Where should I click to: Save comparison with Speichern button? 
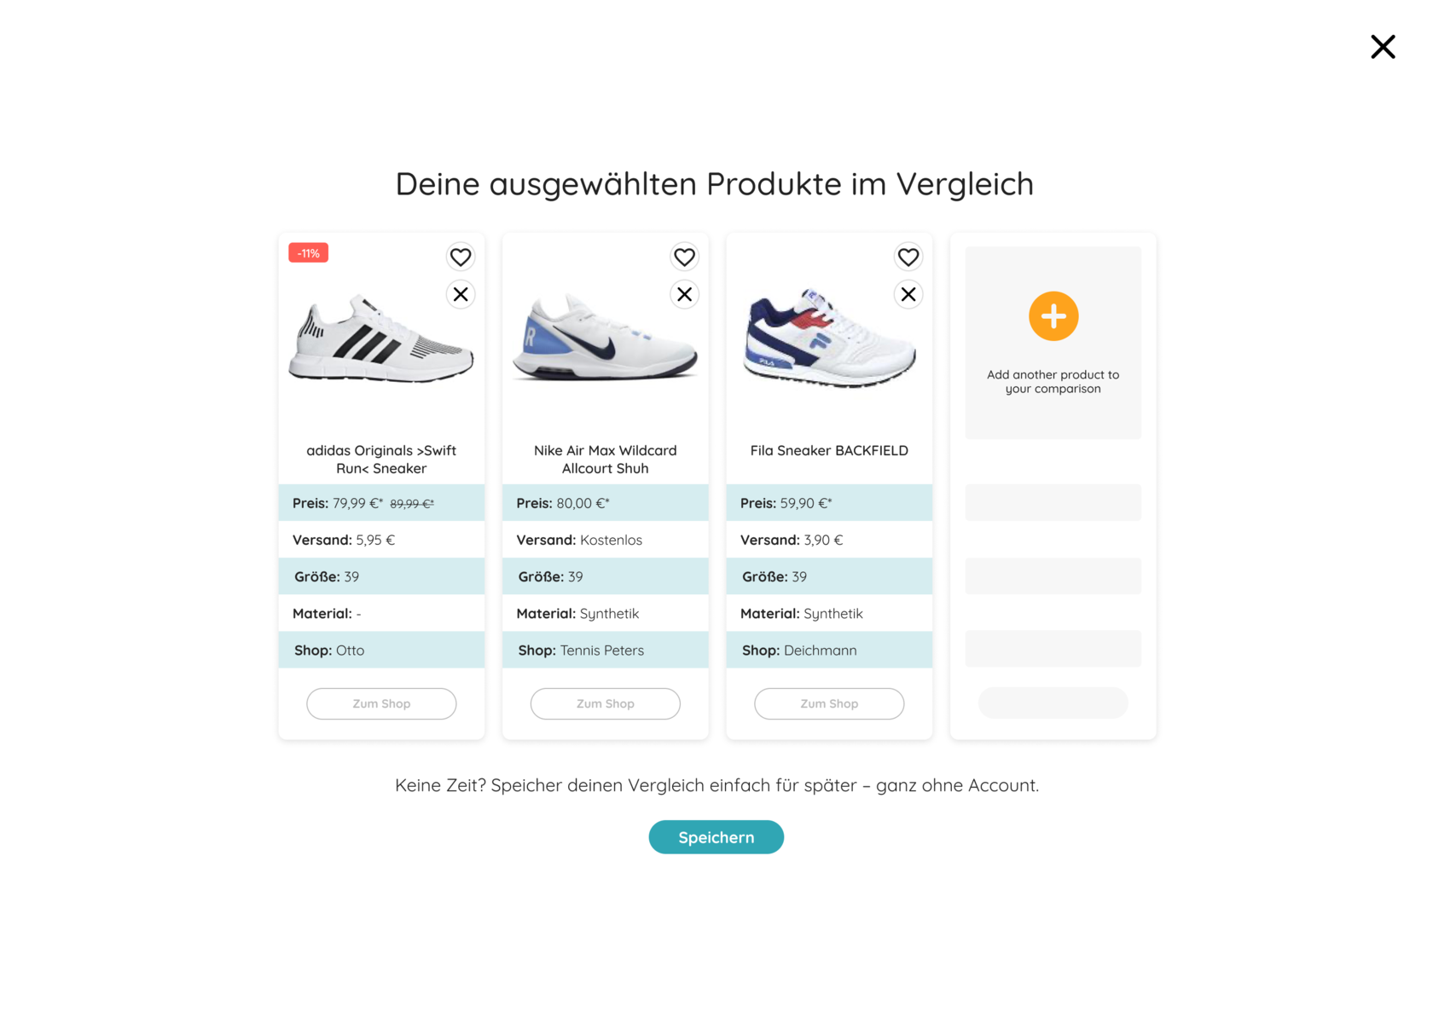pyautogui.click(x=716, y=837)
